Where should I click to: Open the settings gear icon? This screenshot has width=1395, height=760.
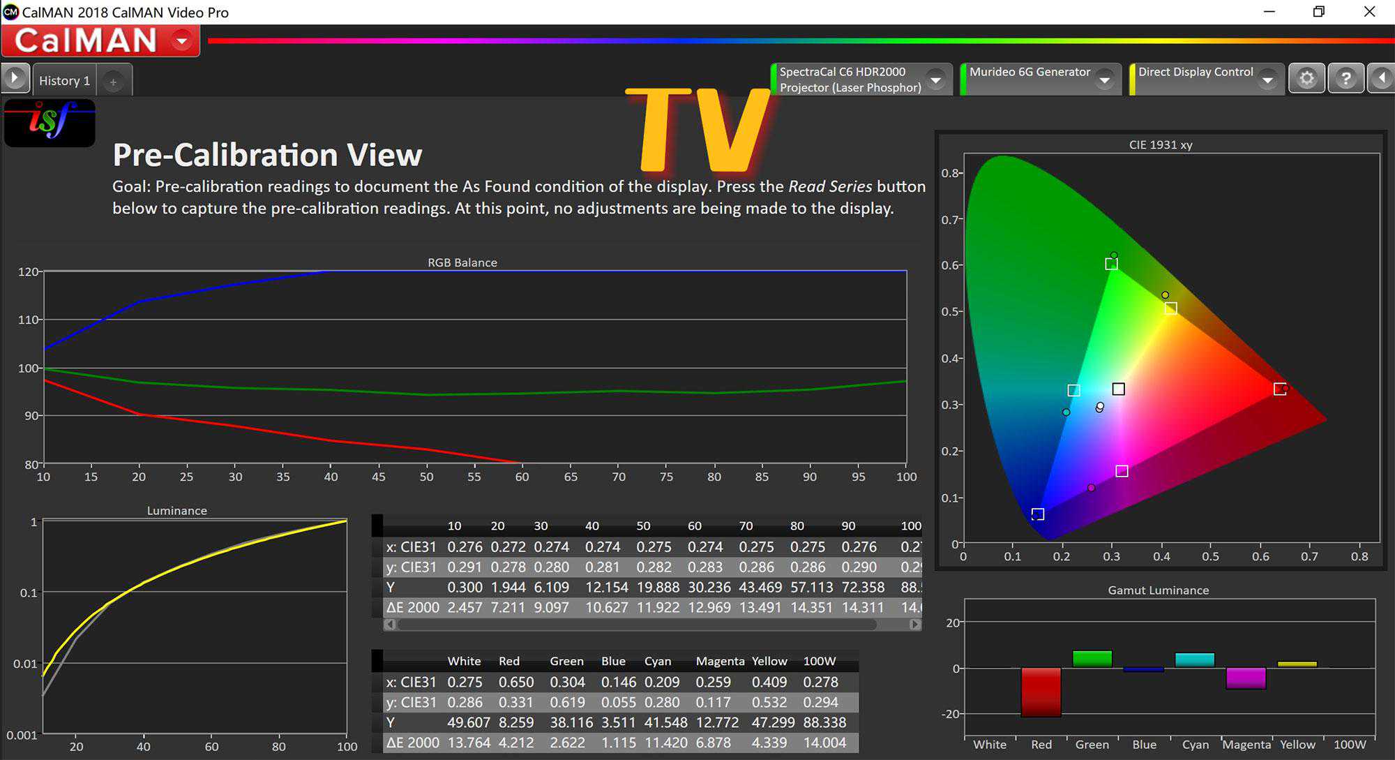click(1306, 78)
